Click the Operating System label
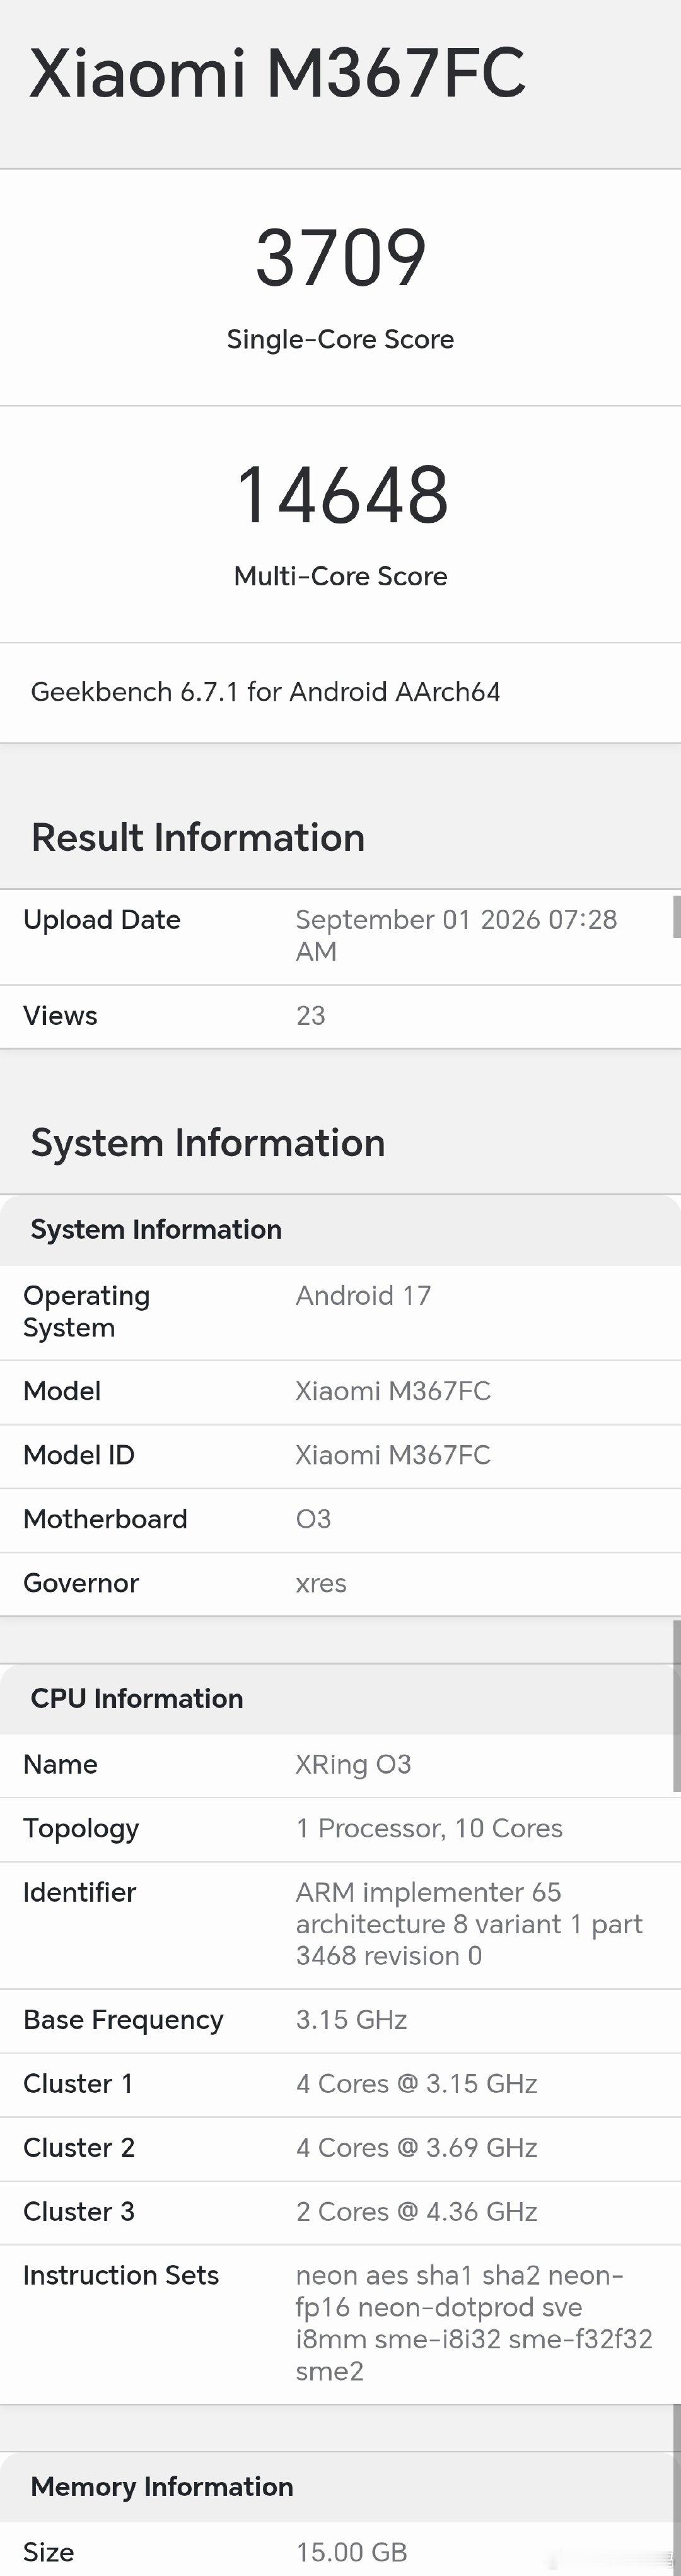681x2576 pixels. pyautogui.click(x=86, y=1311)
